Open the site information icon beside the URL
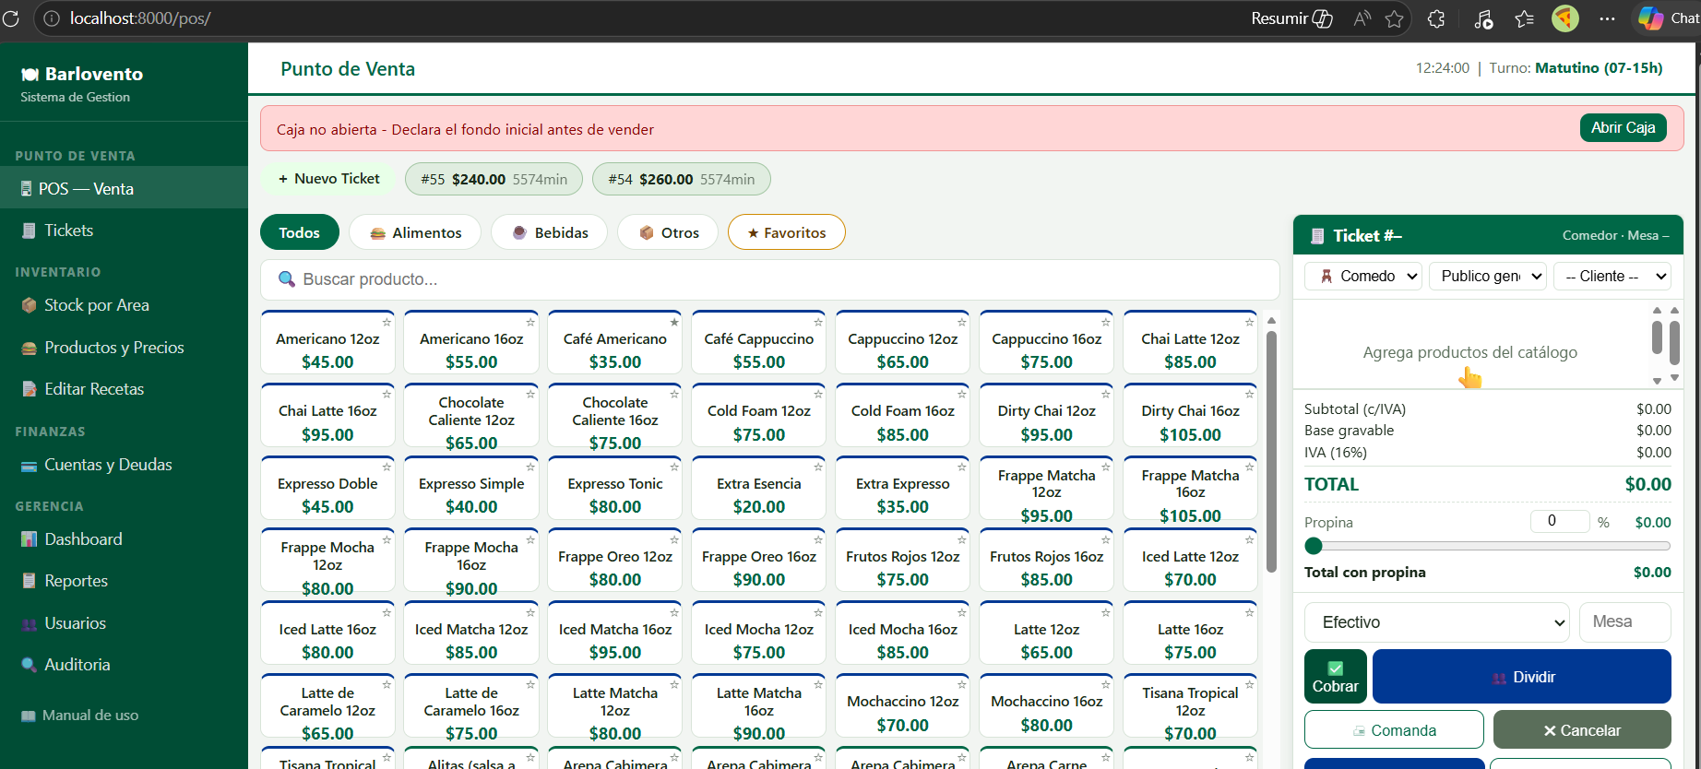Viewport: 1701px width, 769px height. coord(52,18)
